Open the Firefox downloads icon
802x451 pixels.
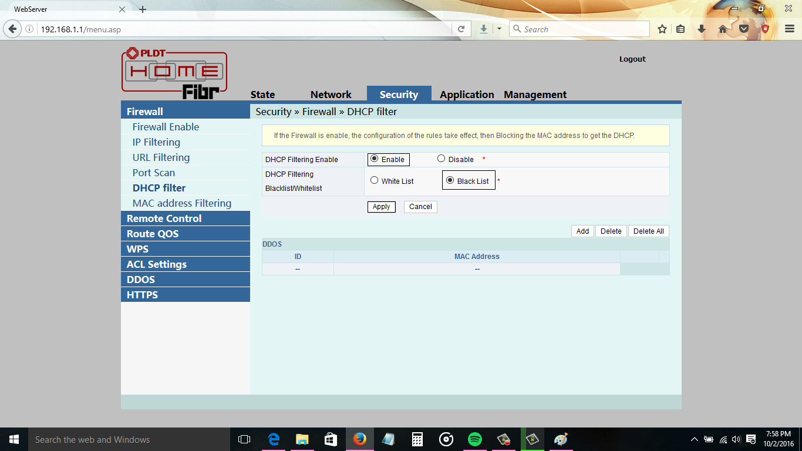(x=701, y=28)
